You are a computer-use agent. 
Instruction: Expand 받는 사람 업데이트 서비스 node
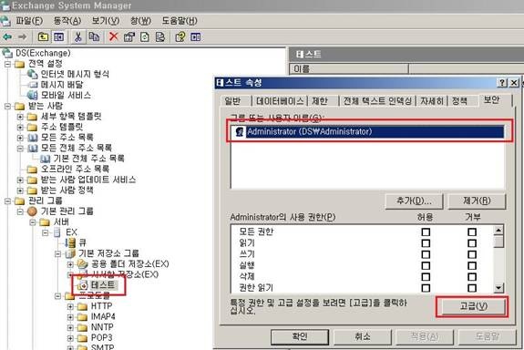tap(20, 180)
